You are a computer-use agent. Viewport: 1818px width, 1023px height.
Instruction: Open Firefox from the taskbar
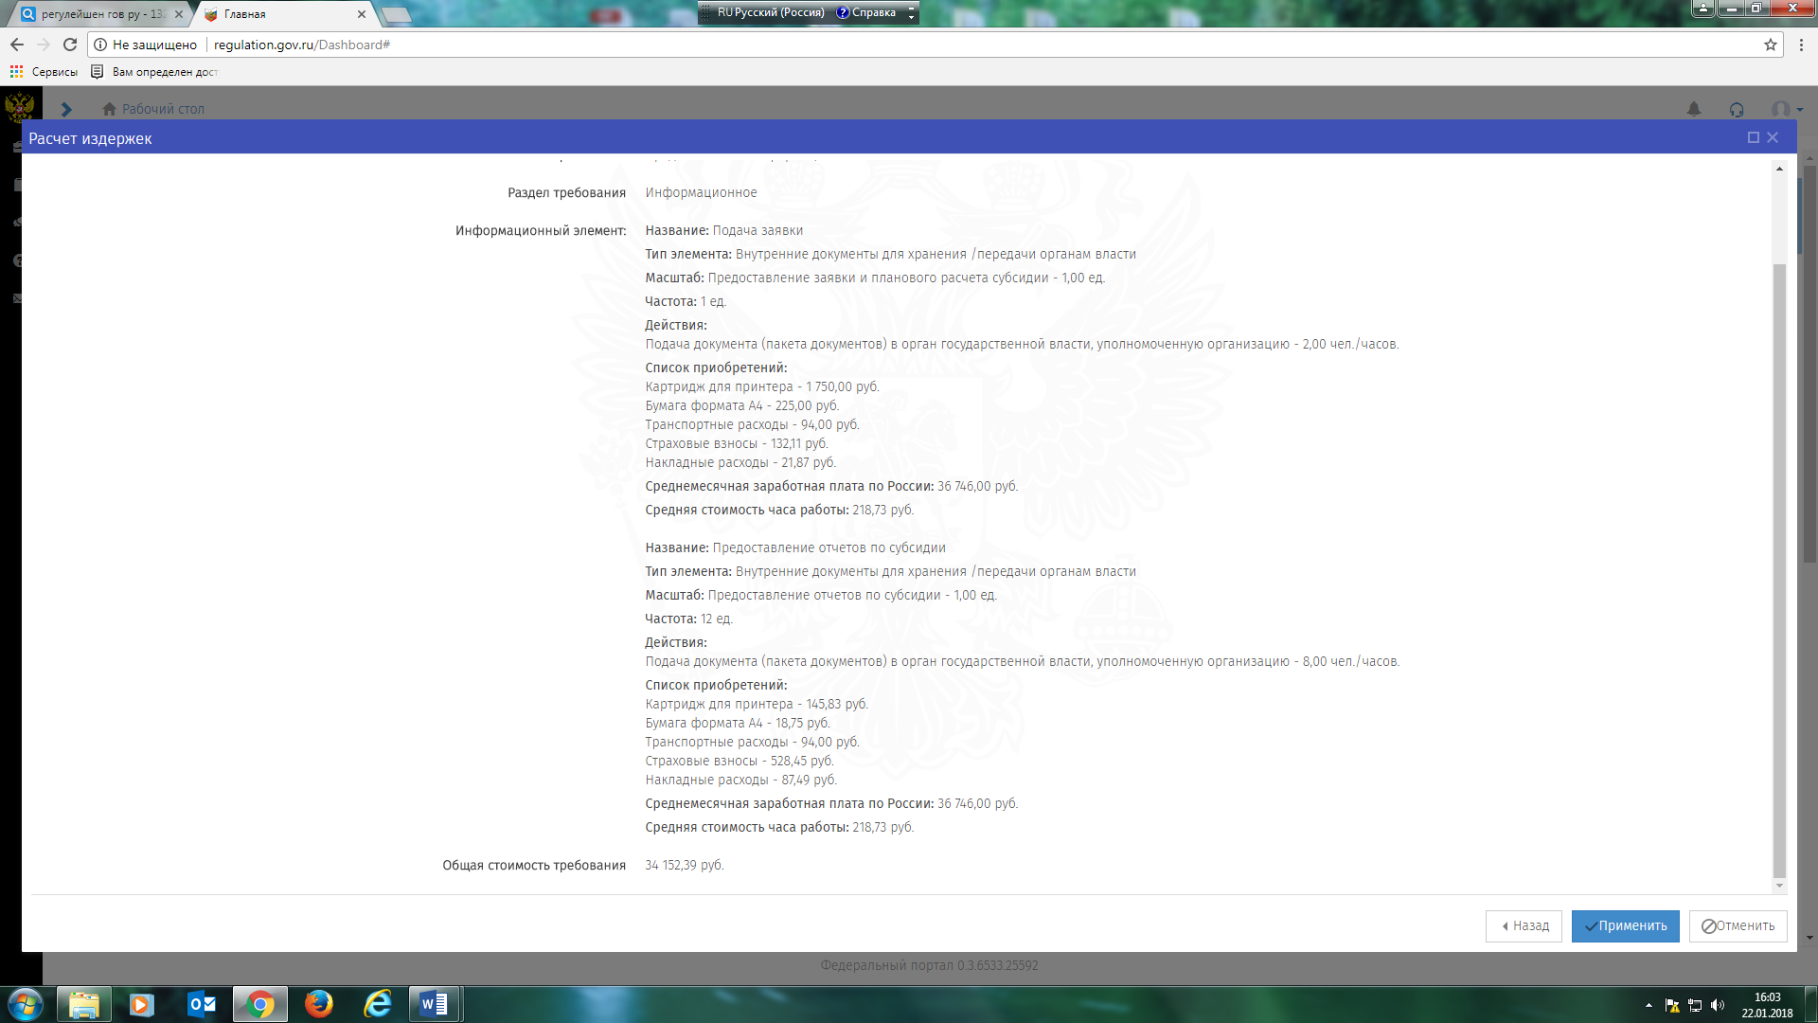[x=319, y=1004]
